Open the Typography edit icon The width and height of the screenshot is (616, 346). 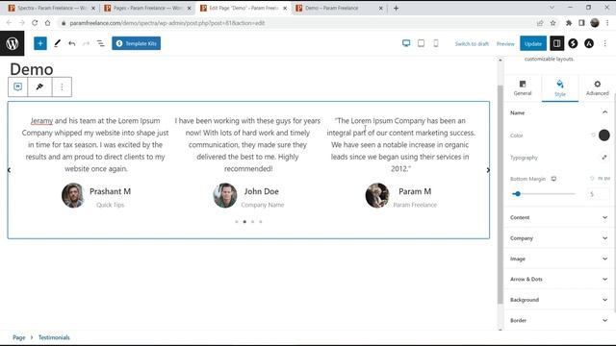(x=603, y=158)
